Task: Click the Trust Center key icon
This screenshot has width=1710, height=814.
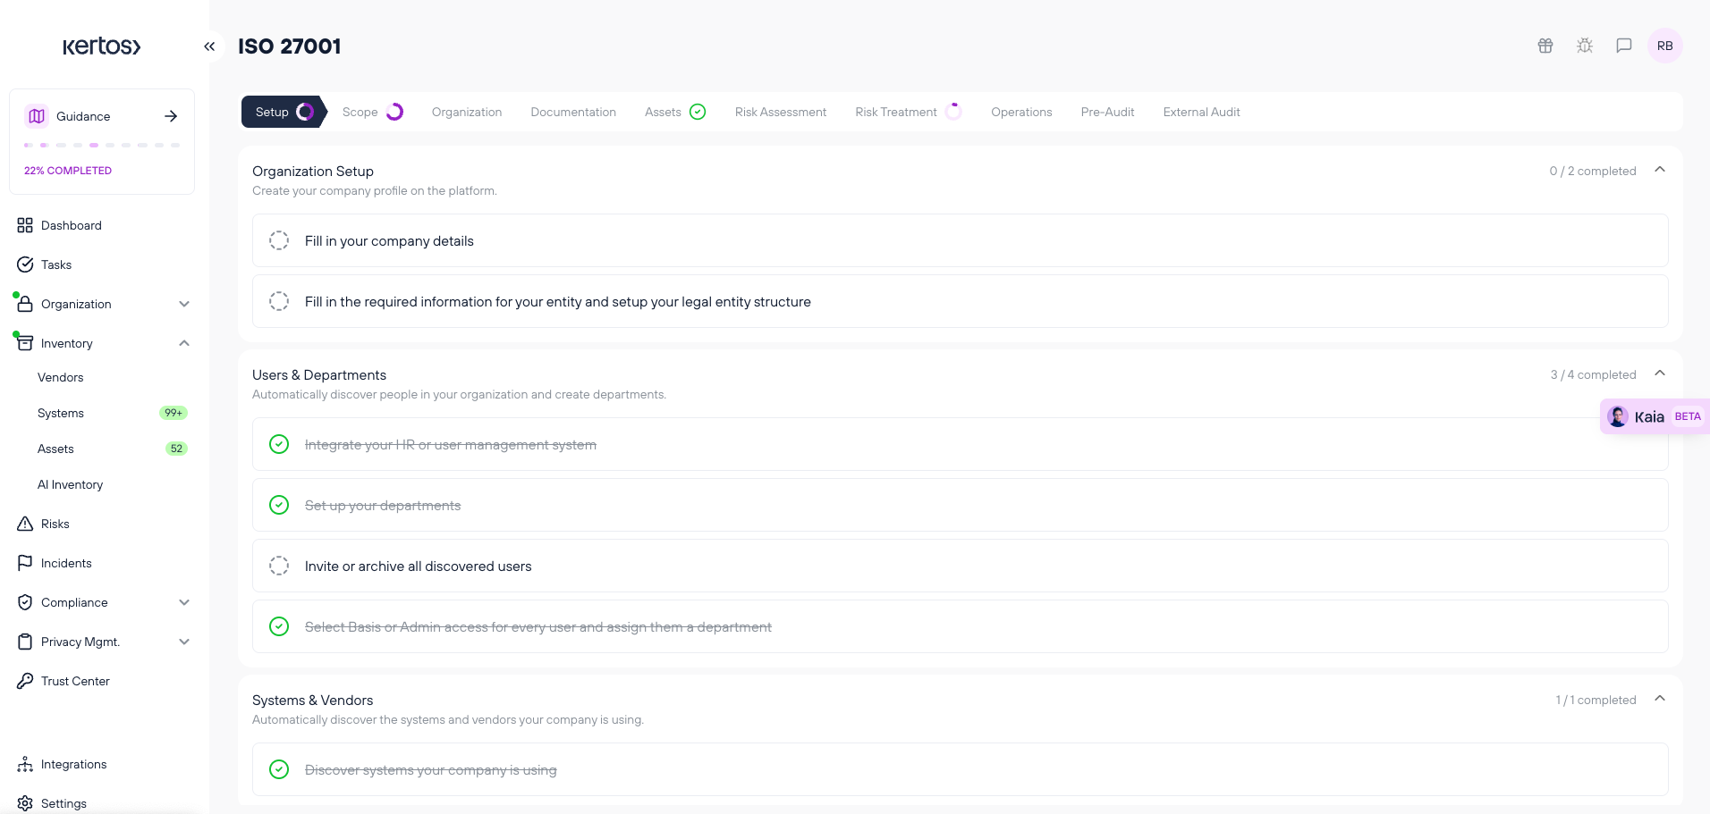Action: click(25, 681)
